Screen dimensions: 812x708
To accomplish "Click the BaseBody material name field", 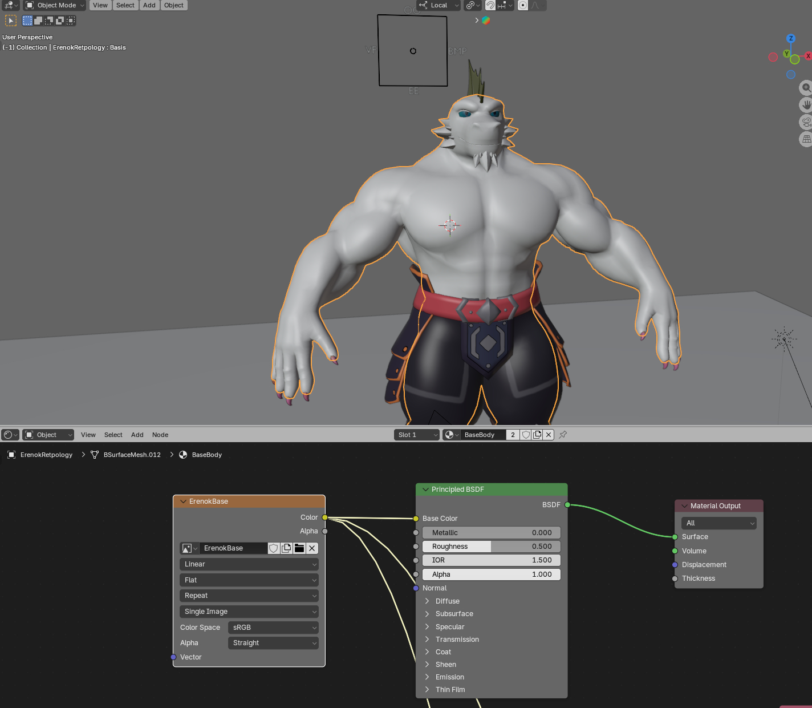I will pos(482,435).
